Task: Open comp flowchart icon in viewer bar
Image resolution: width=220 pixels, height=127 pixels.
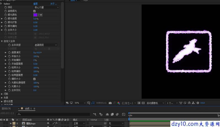Action: point(193,103)
